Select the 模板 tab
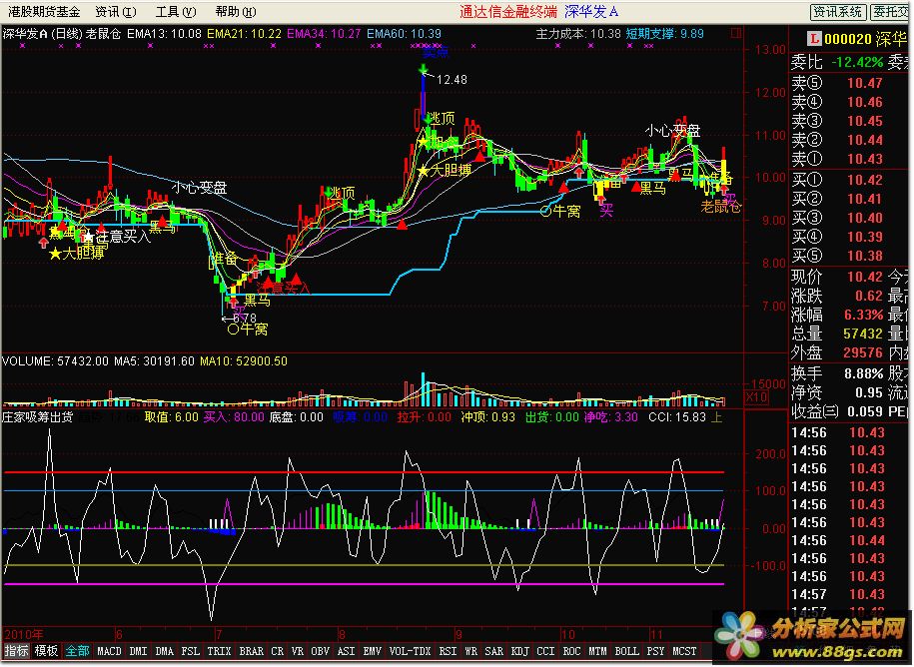Image resolution: width=914 pixels, height=667 pixels. [x=46, y=651]
